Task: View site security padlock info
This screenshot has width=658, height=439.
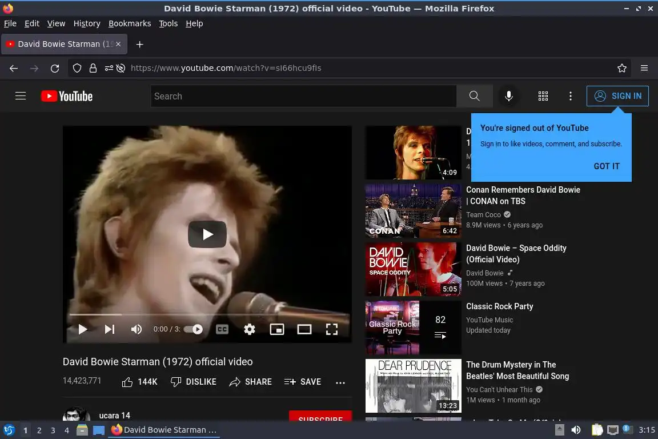Action: 93,68
